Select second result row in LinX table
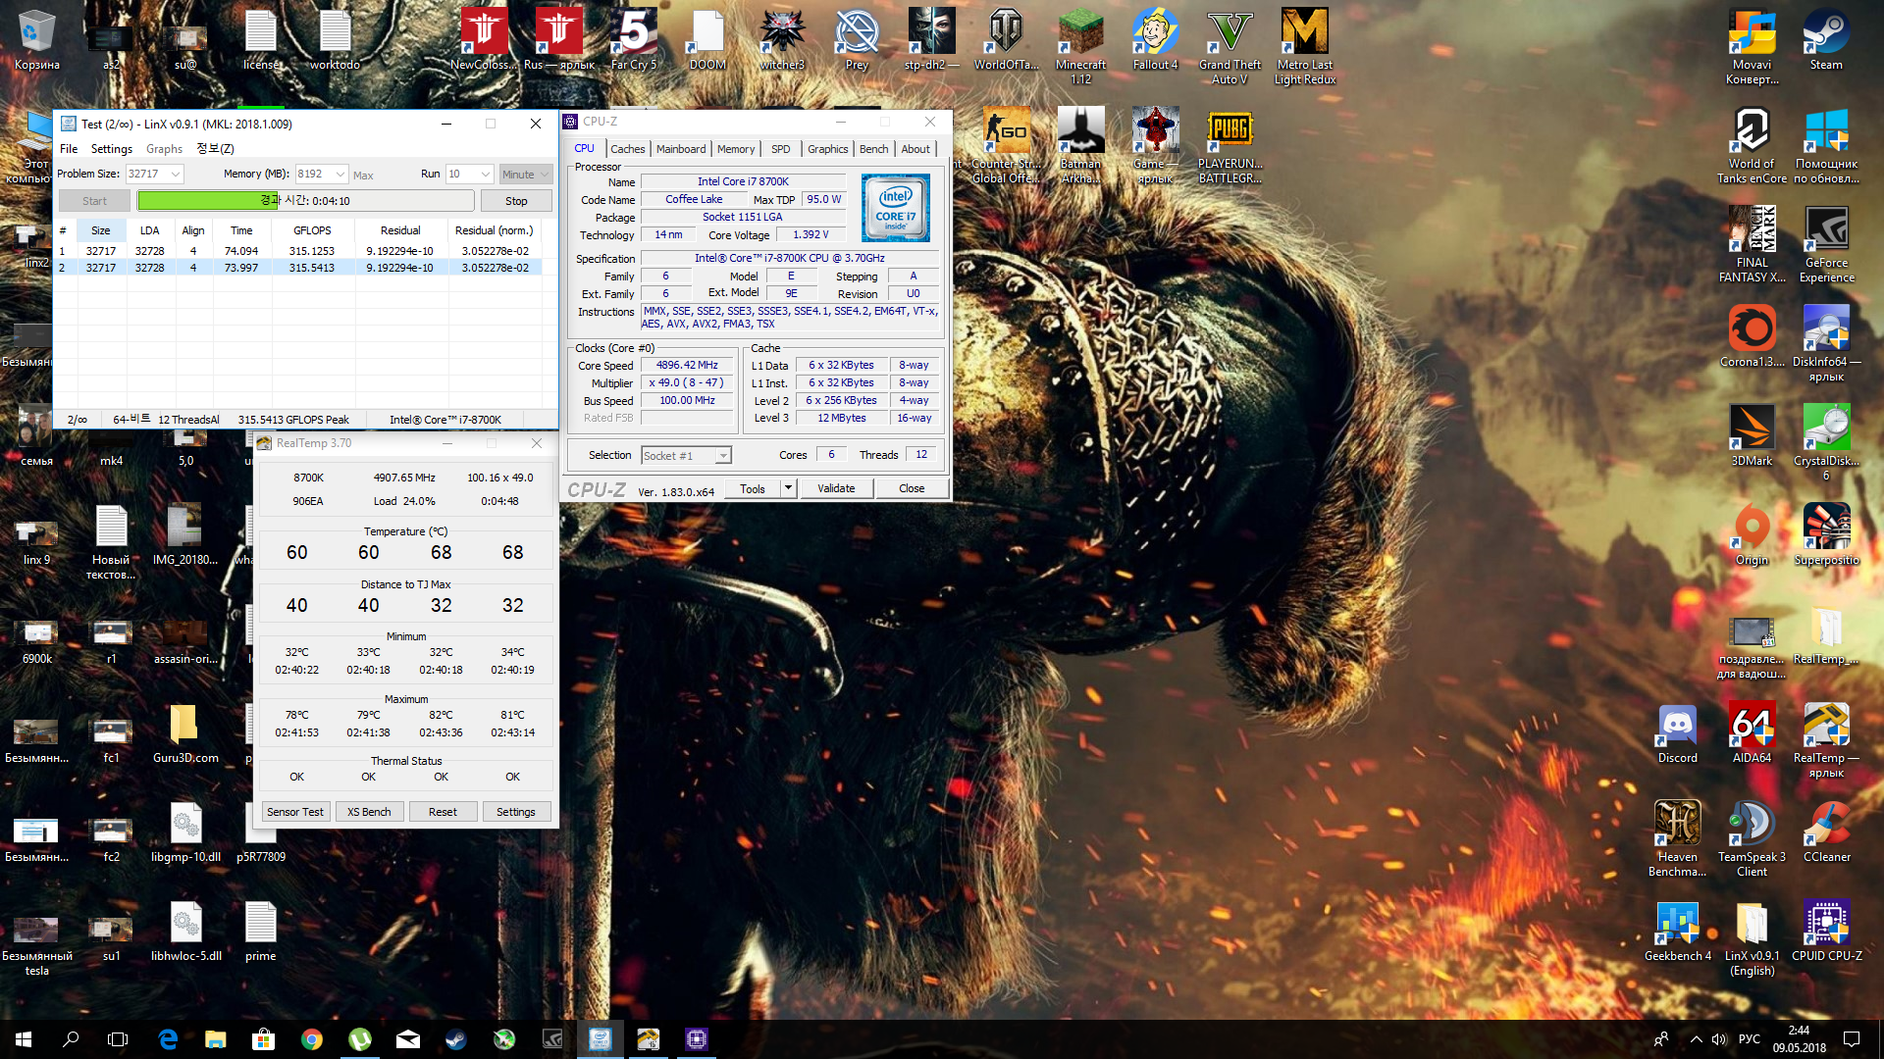This screenshot has height=1059, width=1884. [x=294, y=268]
